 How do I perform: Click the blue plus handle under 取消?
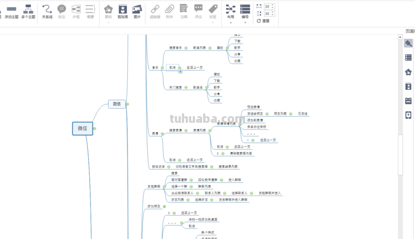tap(180, 71)
